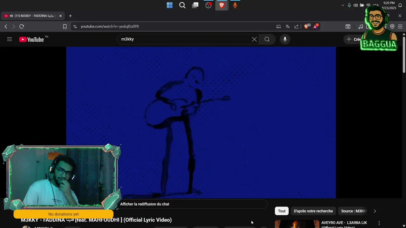The image size is (406, 228).
Task: Select D'après votre recherche chip
Action: pyautogui.click(x=313, y=211)
